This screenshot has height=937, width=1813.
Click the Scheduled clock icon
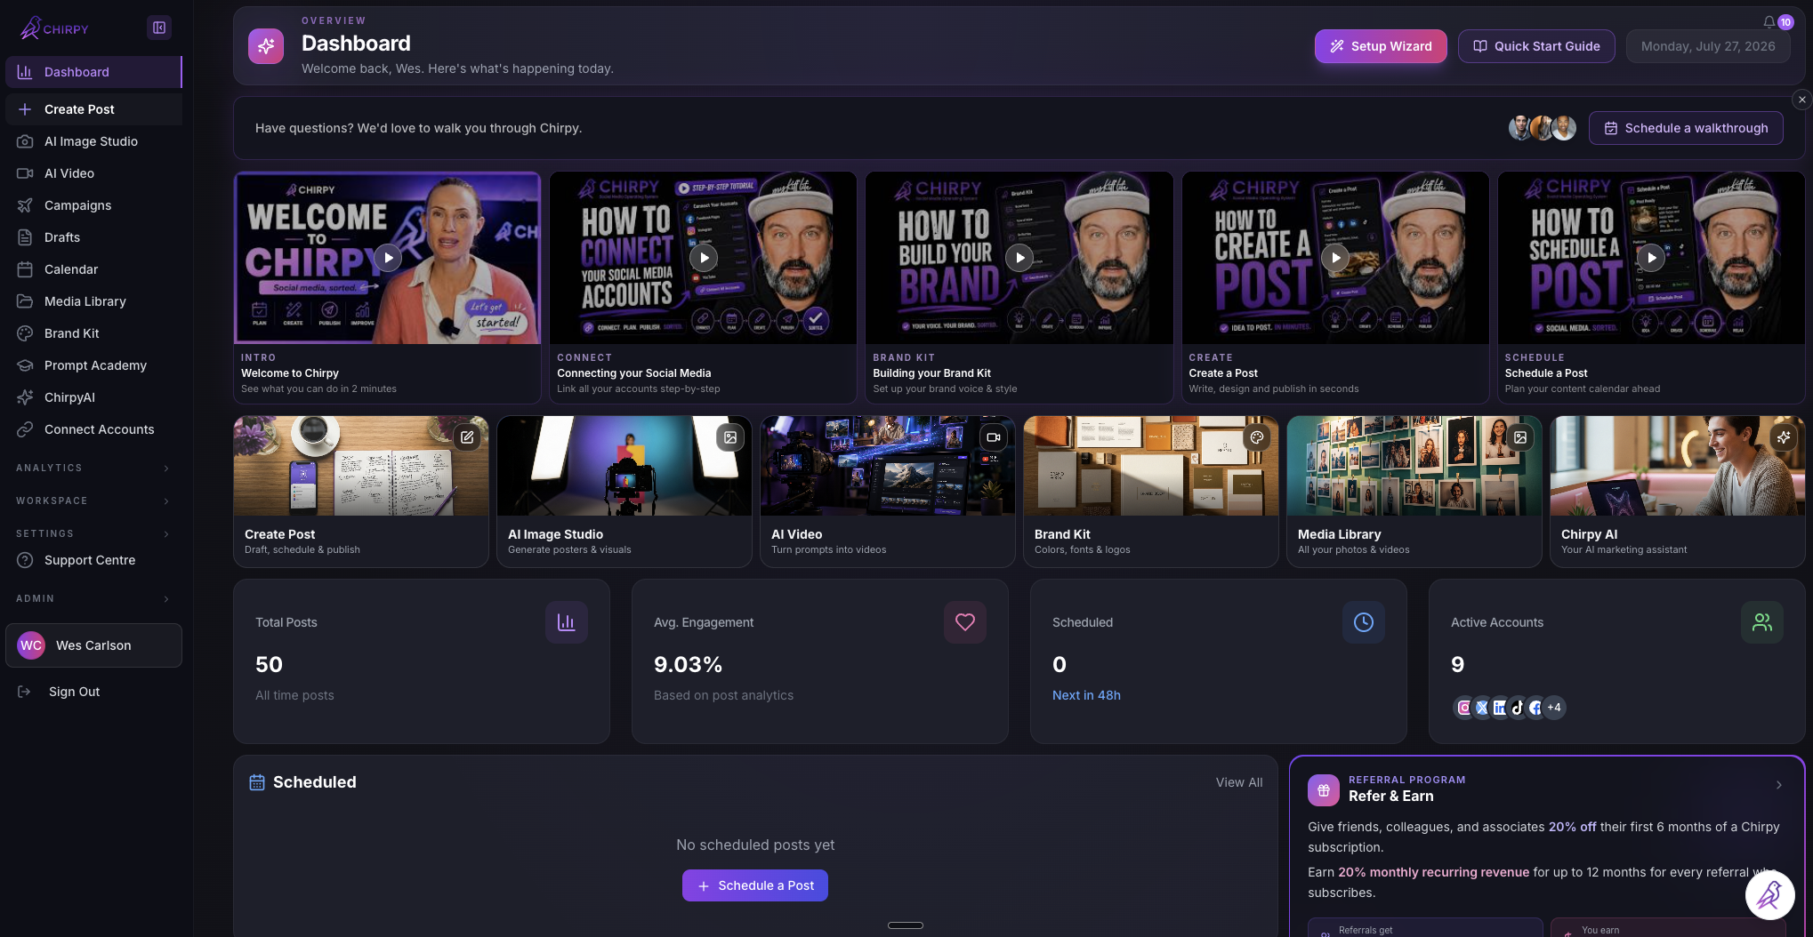click(x=1364, y=622)
